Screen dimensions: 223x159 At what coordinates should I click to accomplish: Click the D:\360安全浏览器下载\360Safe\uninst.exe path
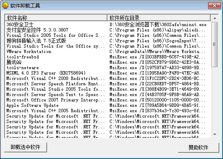point(158,25)
